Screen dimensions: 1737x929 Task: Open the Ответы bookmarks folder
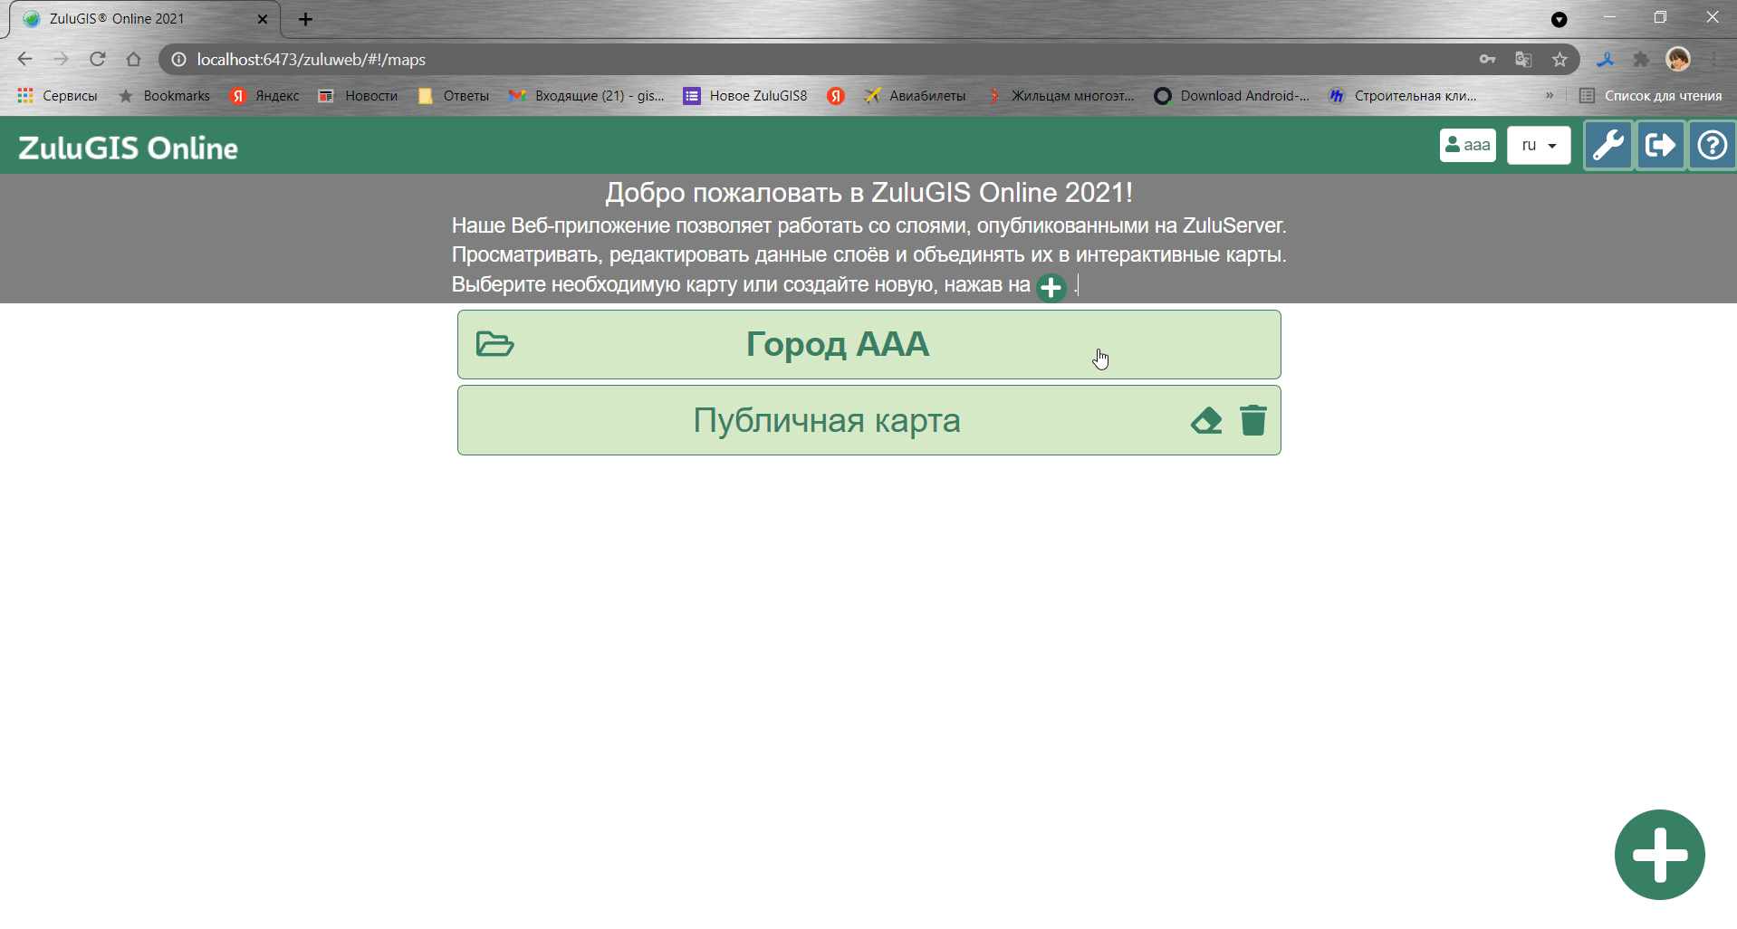(453, 95)
